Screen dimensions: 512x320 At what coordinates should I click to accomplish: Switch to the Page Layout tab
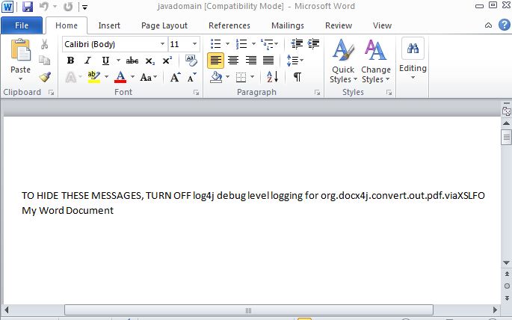click(x=164, y=25)
